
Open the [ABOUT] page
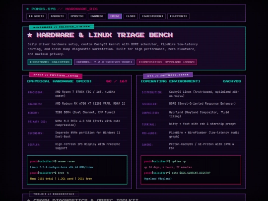pos(57,16)
